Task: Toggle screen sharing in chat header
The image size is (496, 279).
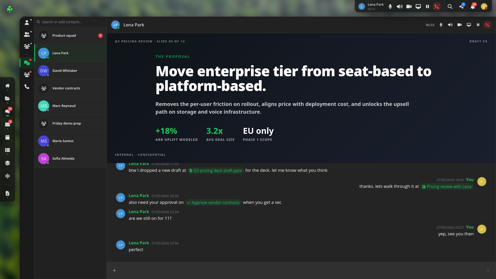Action: point(469,25)
